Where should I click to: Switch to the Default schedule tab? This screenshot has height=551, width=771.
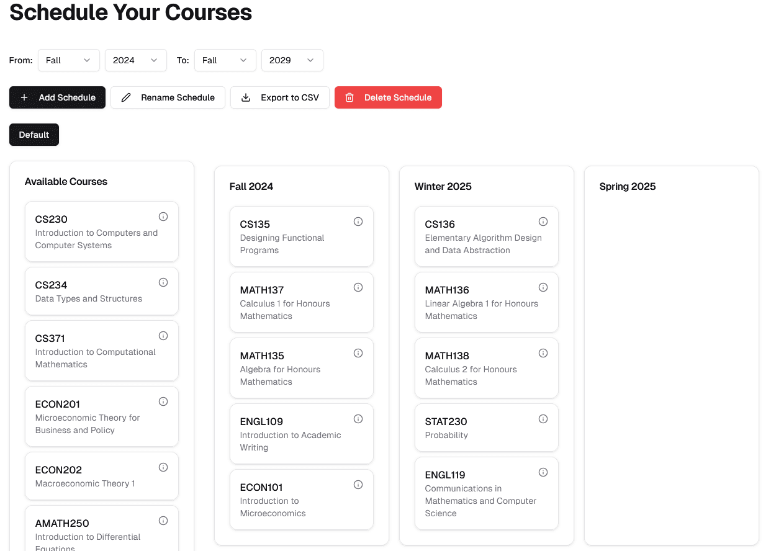(x=34, y=135)
